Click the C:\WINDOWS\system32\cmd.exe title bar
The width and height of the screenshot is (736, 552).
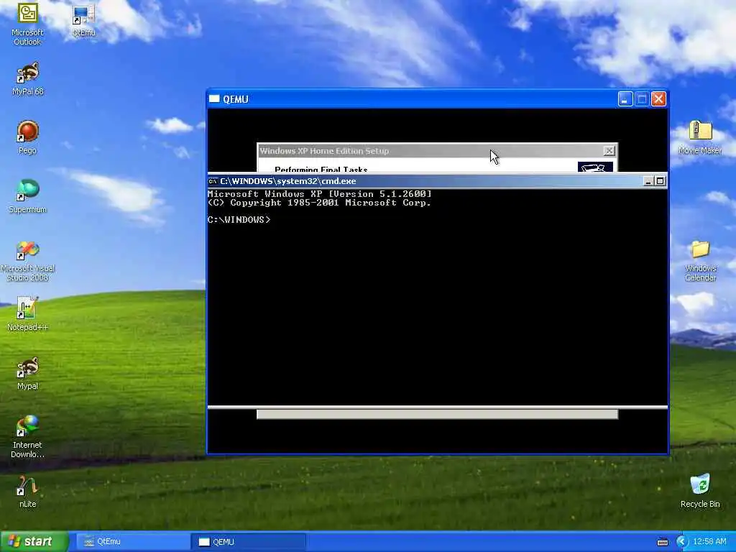coord(437,181)
